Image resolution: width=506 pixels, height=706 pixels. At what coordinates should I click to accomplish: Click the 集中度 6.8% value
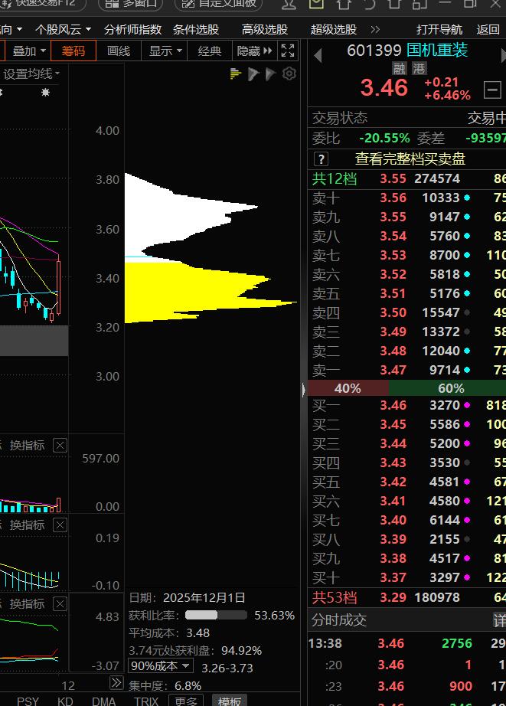(x=188, y=686)
